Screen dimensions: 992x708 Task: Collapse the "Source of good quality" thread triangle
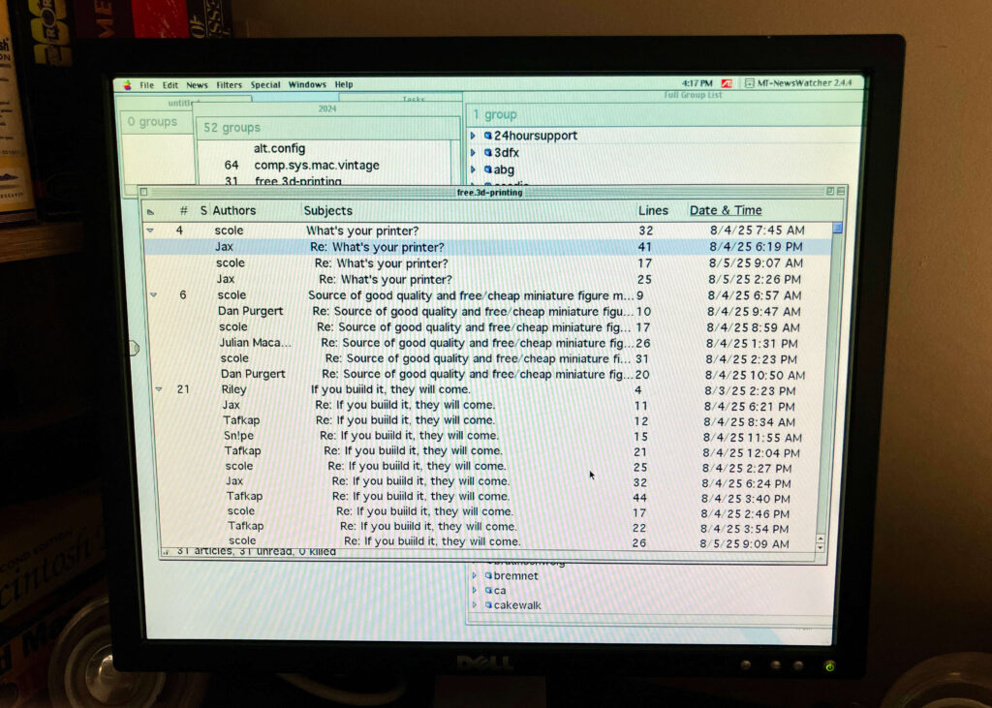154,294
